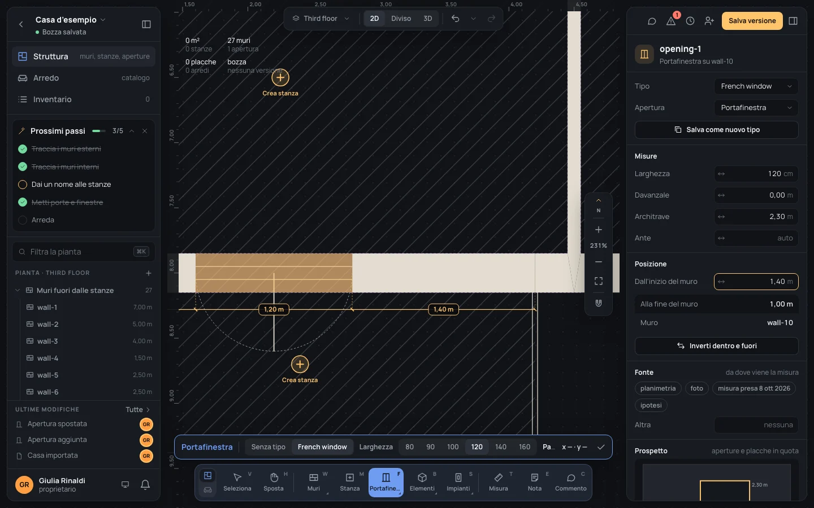The height and width of the screenshot is (508, 814).
Task: Open the Arredo catalog section
Action: [x=84, y=78]
